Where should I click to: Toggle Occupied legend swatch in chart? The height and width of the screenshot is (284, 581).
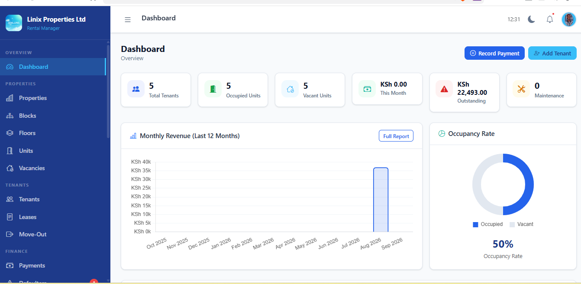(475, 224)
